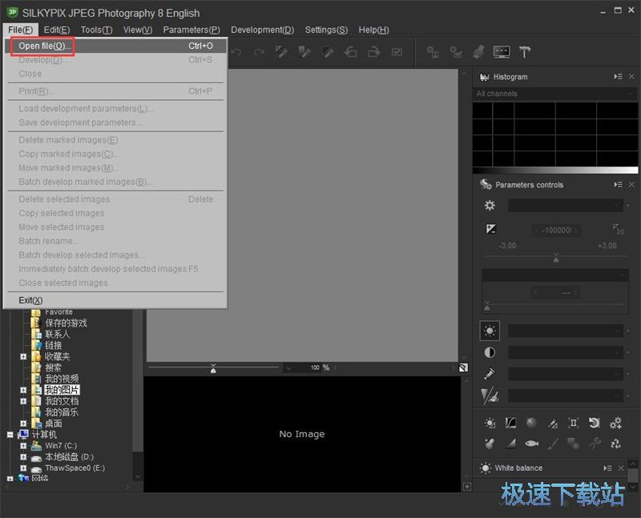Select the white balance torch icon
The width and height of the screenshot is (641, 518).
(490, 373)
